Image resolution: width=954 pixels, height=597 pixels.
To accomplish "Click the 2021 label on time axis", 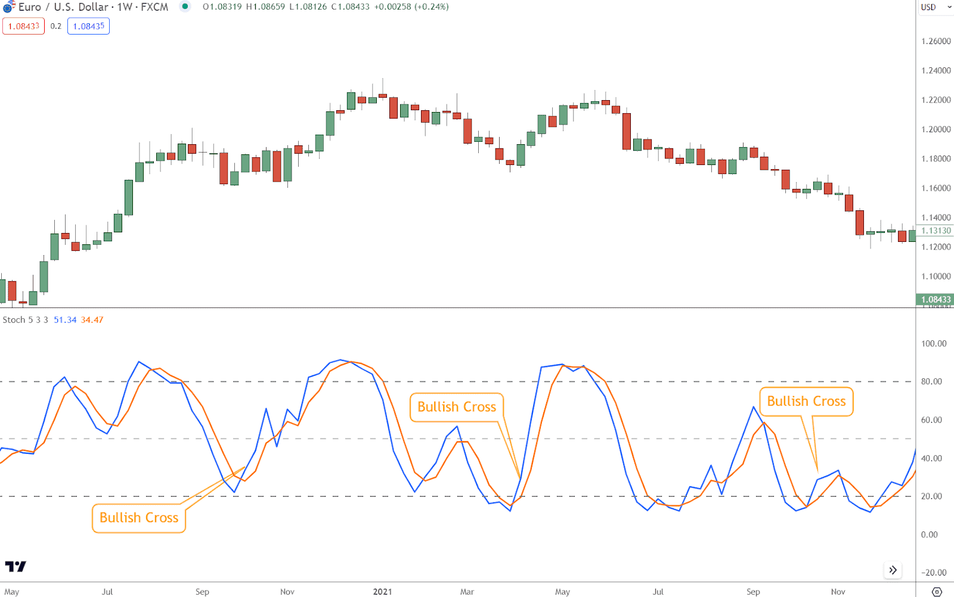I will pyautogui.click(x=382, y=592).
